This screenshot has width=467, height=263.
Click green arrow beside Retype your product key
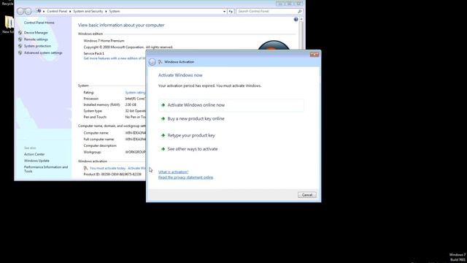[x=163, y=135]
